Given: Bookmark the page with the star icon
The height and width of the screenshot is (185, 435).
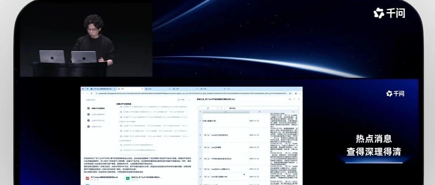Looking at the screenshot, I should (x=290, y=93).
